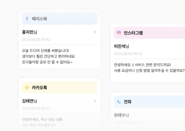The height and width of the screenshot is (131, 185).
Task: Select the 카카오톡 channel header label
Action: click(x=39, y=88)
